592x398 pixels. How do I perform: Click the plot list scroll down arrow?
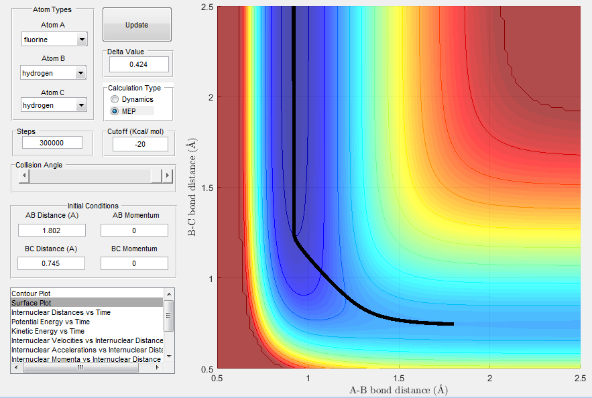tap(169, 356)
